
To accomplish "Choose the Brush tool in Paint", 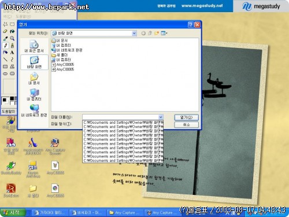I will [x=12, y=46].
